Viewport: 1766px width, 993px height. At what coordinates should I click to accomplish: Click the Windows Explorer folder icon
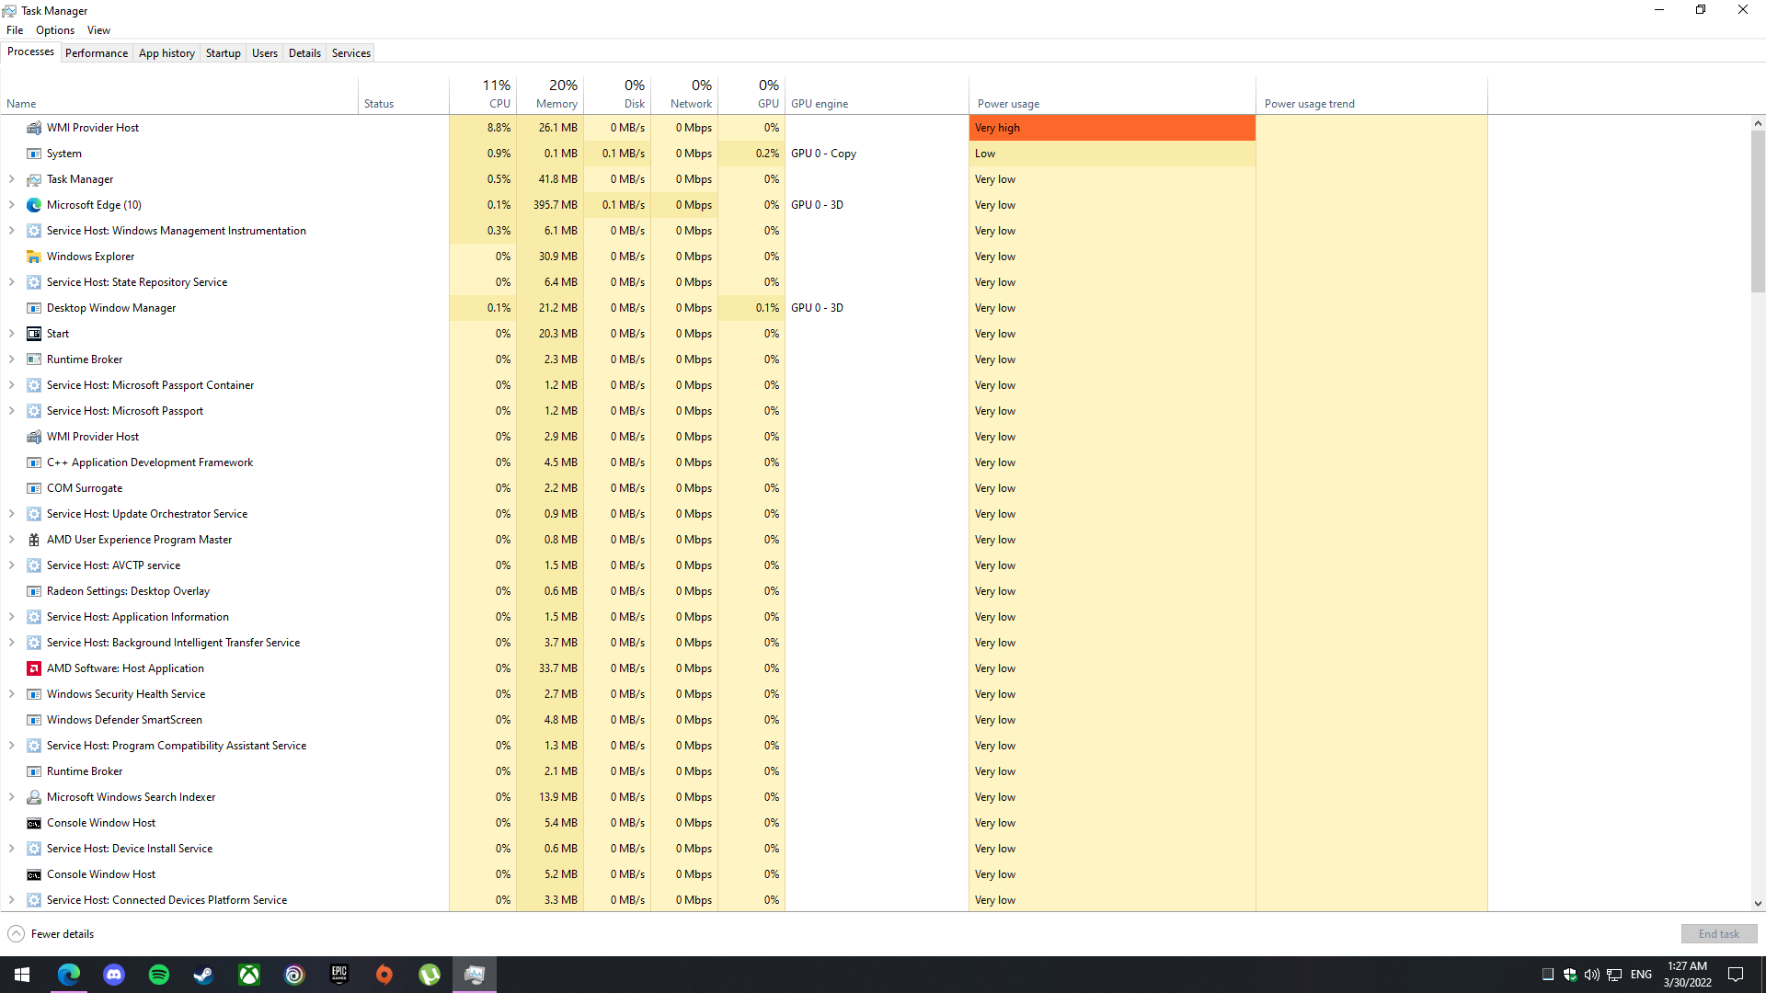[x=34, y=257]
